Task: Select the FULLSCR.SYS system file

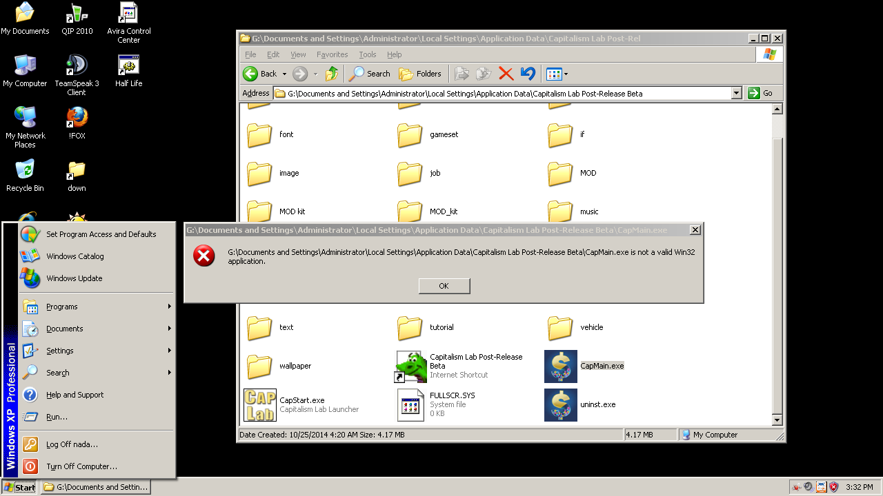Action: (x=437, y=405)
